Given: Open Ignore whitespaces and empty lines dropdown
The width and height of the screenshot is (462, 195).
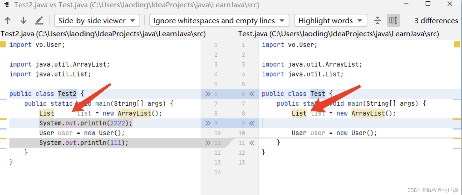Looking at the screenshot, I should click(x=219, y=21).
